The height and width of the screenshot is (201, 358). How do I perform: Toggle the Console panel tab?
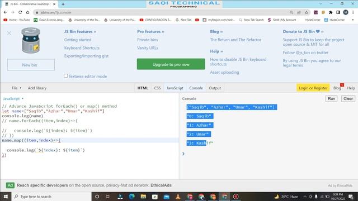click(196, 88)
